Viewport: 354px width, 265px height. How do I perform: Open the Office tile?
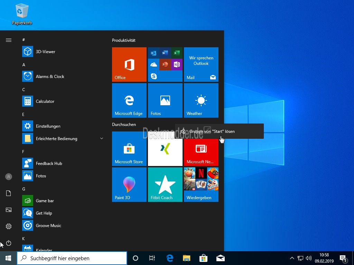tap(129, 65)
